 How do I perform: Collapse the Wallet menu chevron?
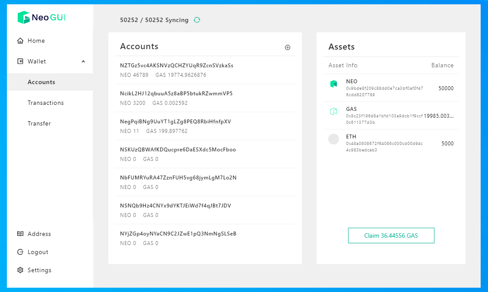[83, 61]
